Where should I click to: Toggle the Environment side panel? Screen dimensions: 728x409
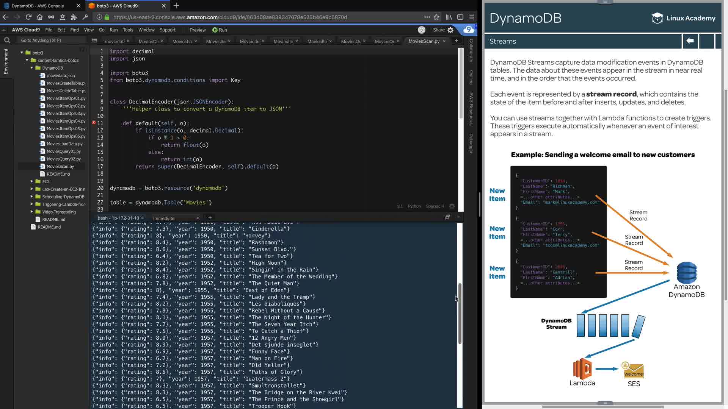click(6, 61)
